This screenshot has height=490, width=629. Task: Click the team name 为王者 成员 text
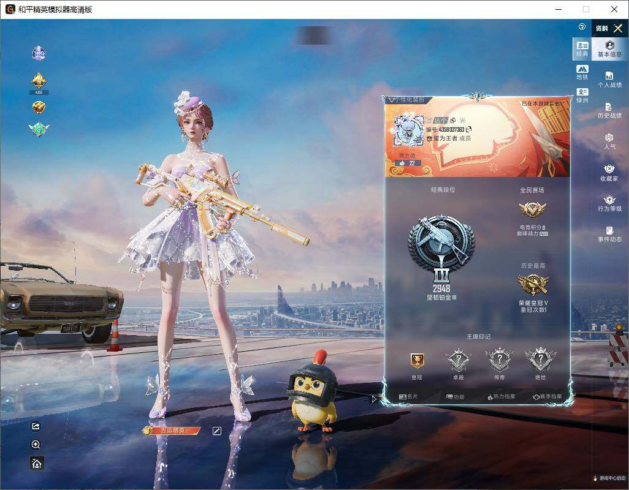pos(452,138)
